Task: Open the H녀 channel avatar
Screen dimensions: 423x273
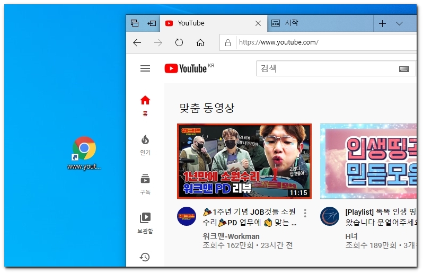Action: 330,216
